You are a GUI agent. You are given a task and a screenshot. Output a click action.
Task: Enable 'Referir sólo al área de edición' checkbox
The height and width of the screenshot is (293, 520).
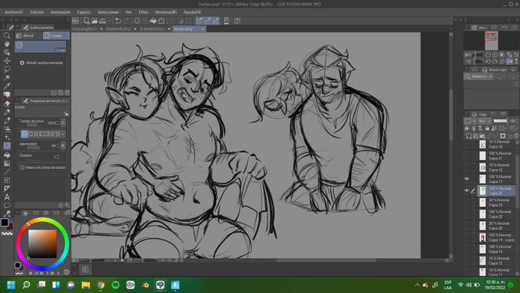tap(22, 168)
